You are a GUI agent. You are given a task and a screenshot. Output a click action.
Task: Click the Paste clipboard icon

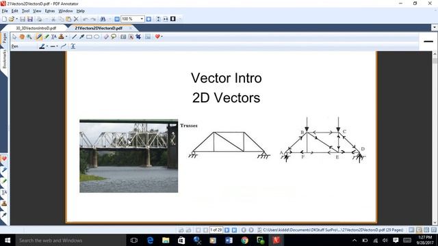click(x=68, y=19)
